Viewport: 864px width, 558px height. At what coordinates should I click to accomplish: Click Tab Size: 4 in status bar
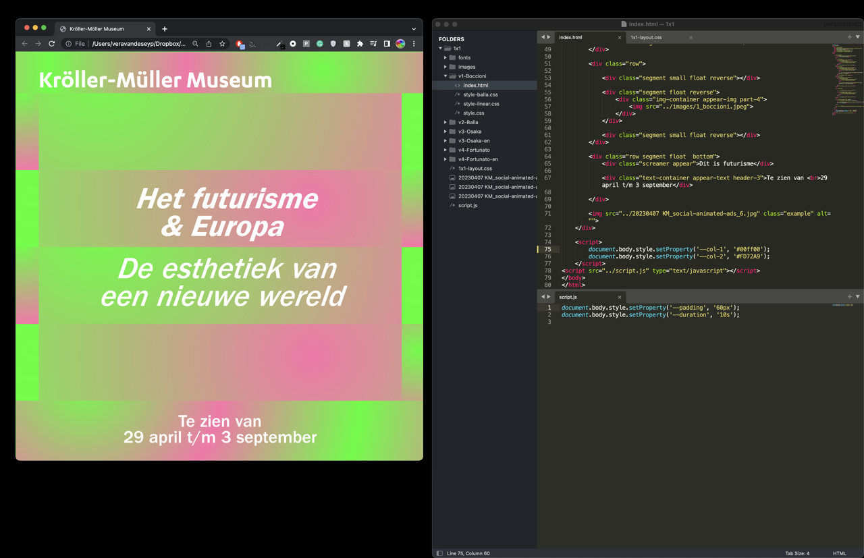coord(796,553)
